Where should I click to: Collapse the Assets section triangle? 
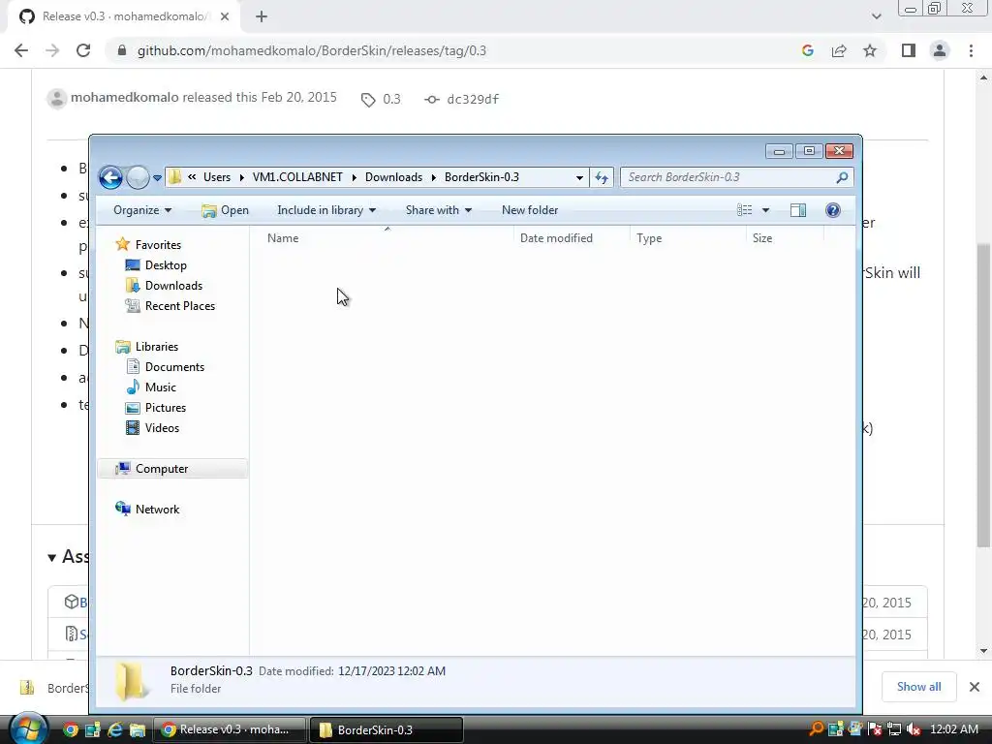click(52, 557)
